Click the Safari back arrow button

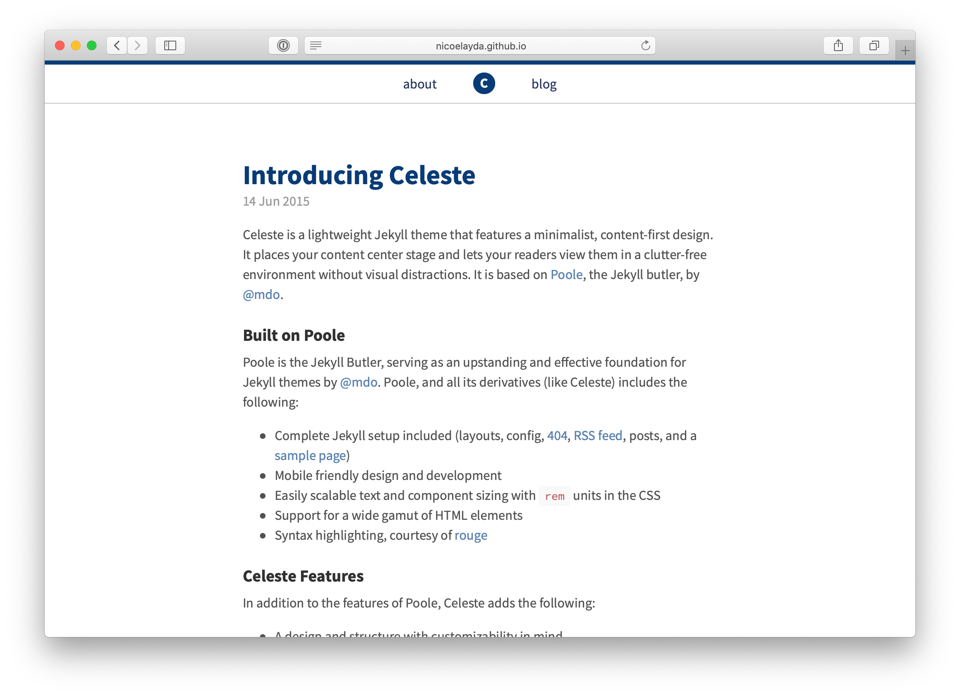tap(117, 46)
